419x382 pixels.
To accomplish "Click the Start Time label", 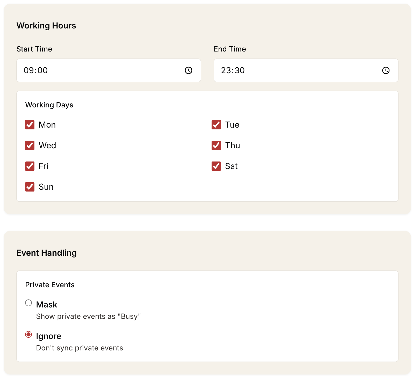I will pyautogui.click(x=34, y=49).
